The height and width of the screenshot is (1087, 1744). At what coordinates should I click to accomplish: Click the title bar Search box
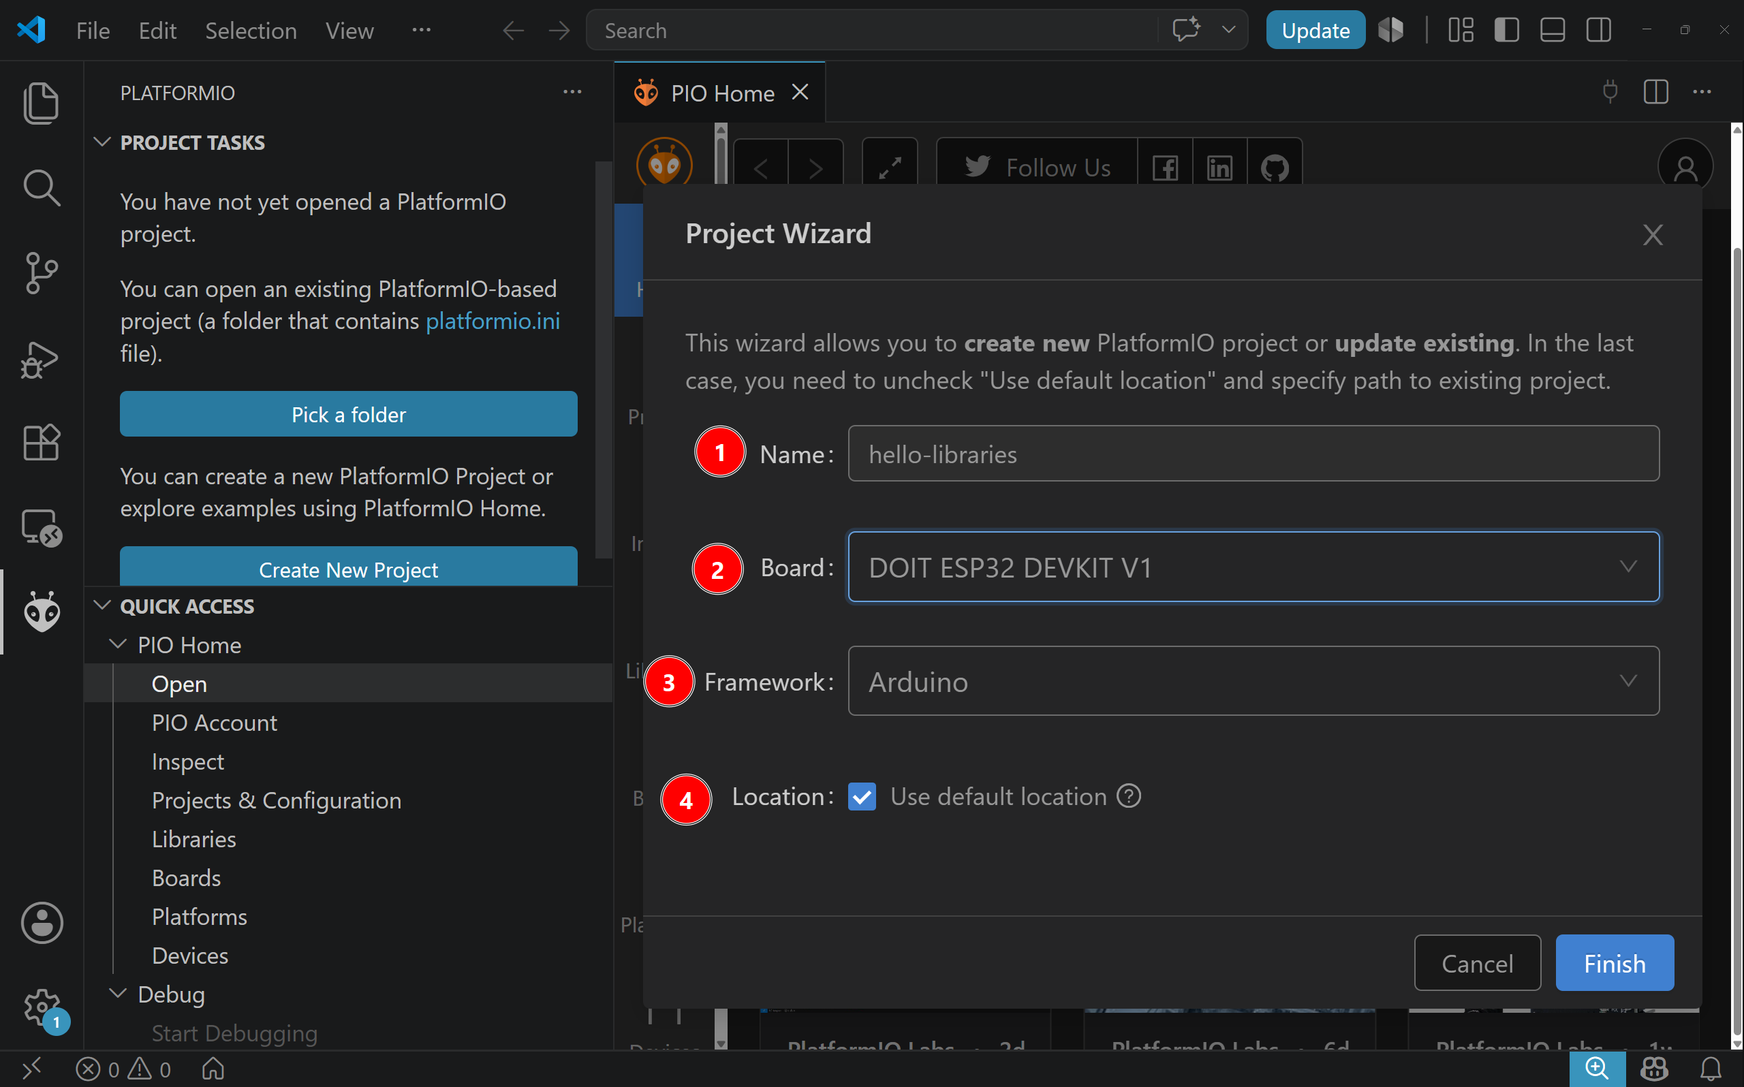coord(871,30)
